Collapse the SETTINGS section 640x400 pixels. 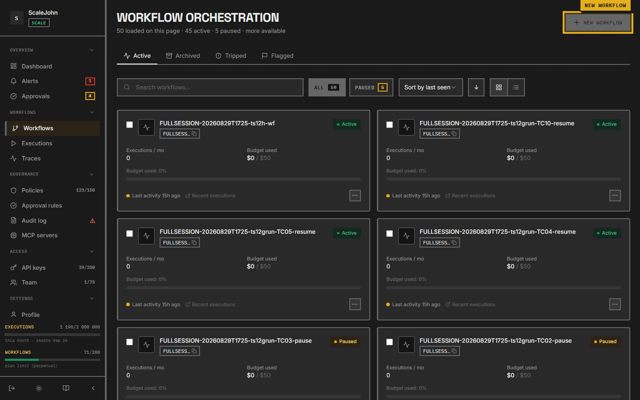coord(52,299)
